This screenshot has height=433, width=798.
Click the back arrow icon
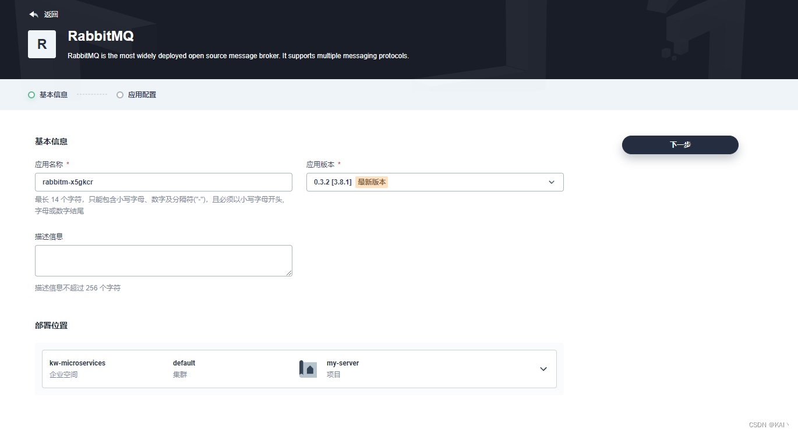click(34, 14)
